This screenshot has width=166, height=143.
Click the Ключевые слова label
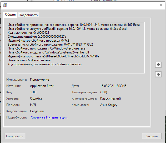84,98
